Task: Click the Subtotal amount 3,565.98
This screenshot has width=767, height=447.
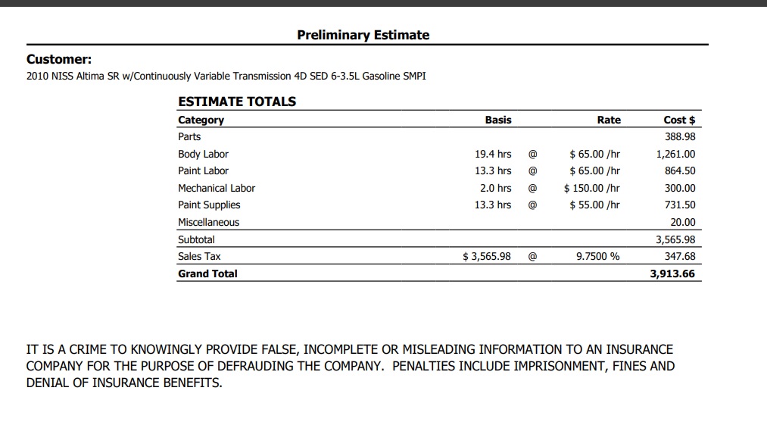Action: pyautogui.click(x=675, y=240)
